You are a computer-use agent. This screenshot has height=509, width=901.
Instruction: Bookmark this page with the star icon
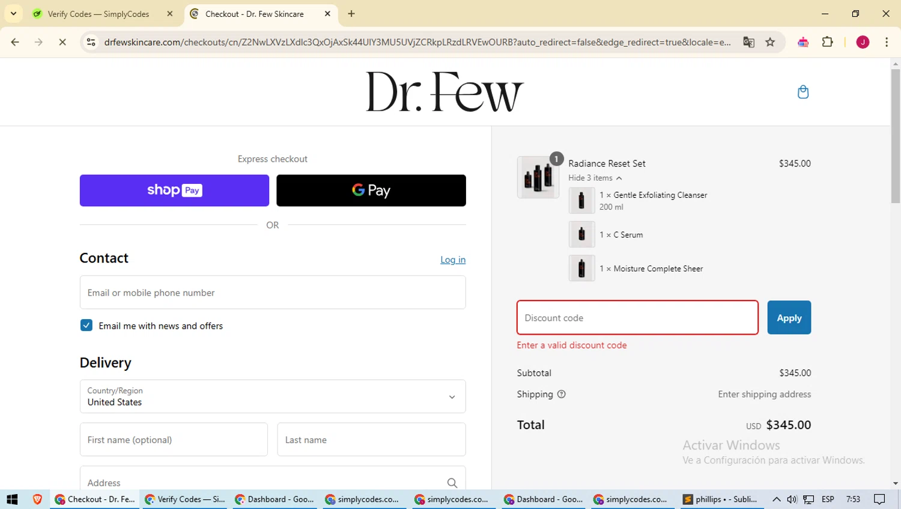(770, 42)
